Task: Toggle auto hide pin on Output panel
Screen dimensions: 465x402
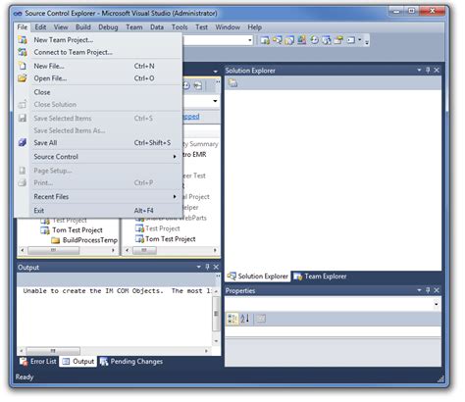Action: (207, 267)
